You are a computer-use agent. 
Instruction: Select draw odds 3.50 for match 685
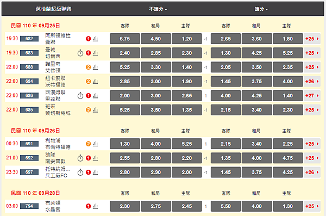[156, 110]
